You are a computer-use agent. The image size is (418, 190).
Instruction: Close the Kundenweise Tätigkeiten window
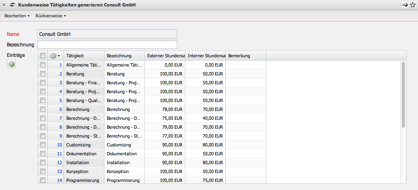coord(4,5)
